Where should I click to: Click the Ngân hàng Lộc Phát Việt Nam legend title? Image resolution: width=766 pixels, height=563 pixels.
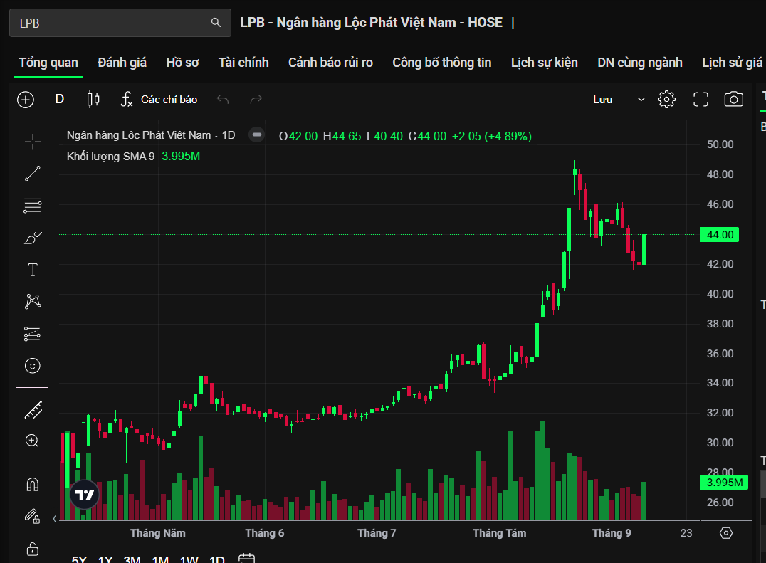150,135
